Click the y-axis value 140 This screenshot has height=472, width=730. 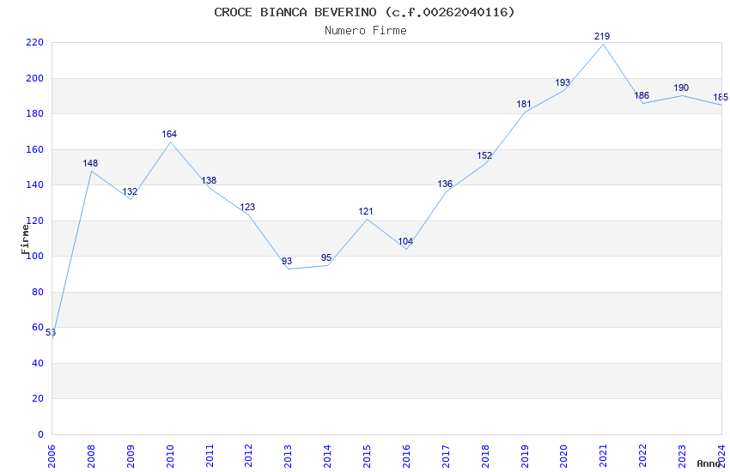pos(35,185)
